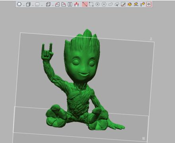The image size is (175, 143).
Task: Click the first red angled measure icon
Action: coord(57,4)
